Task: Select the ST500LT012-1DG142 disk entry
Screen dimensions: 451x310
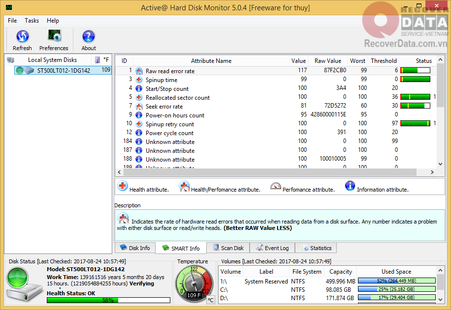Action: point(63,70)
